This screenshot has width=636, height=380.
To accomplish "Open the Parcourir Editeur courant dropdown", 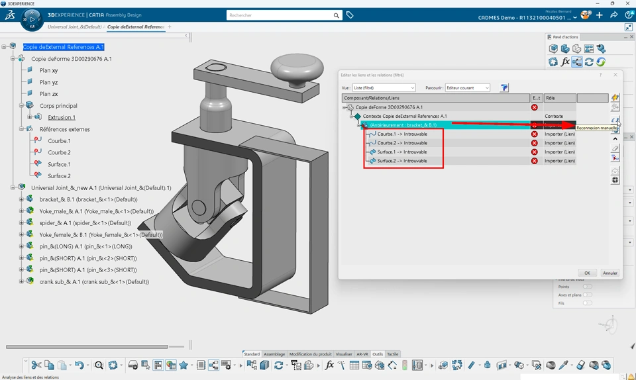I will 468,87.
